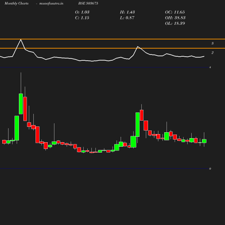Click the 'Monthly Charts' title text
The width and height of the screenshot is (225, 225).
tap(16, 3)
